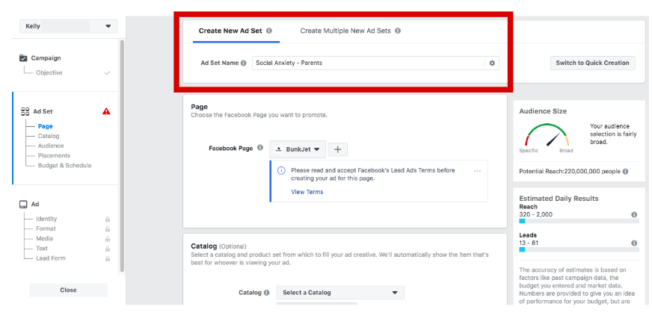This screenshot has height=330, width=652.
Task: Click the info icon next to Potential Reach
Action: coord(625,172)
